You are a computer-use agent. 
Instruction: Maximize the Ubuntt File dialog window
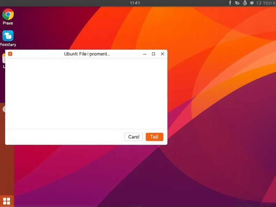[x=154, y=54]
